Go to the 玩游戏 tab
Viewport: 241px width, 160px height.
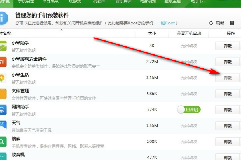click(x=75, y=2)
